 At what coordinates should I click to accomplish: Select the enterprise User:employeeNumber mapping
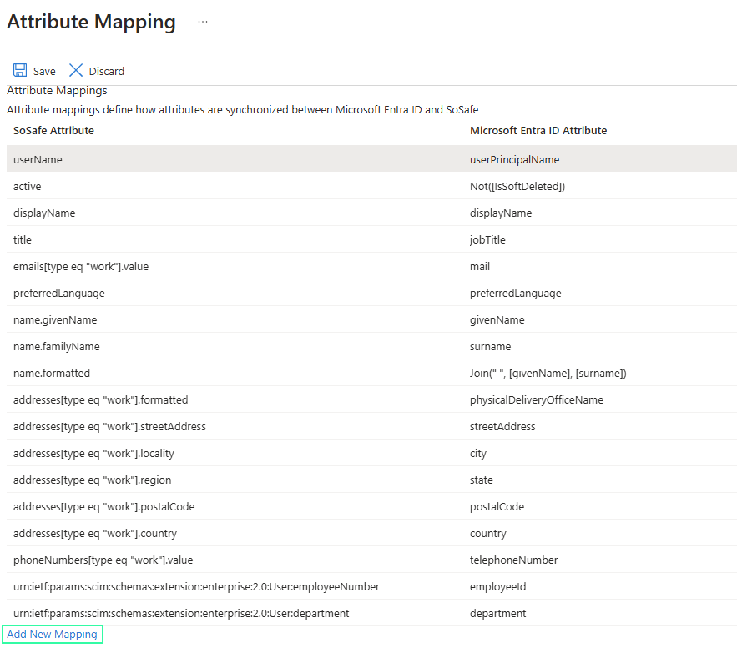tap(196, 586)
